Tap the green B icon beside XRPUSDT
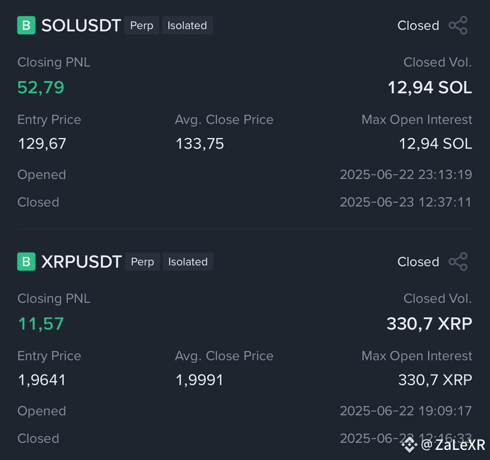Viewport: 490px width, 460px height. click(x=26, y=261)
